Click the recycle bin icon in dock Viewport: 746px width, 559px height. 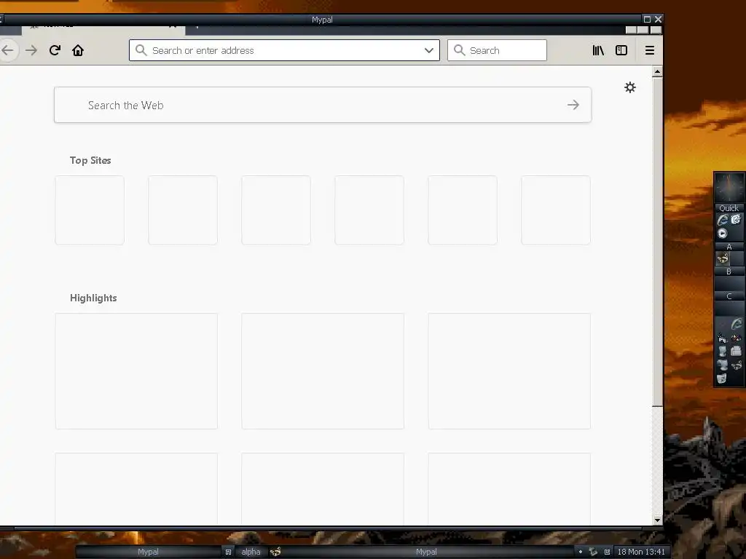tap(722, 378)
